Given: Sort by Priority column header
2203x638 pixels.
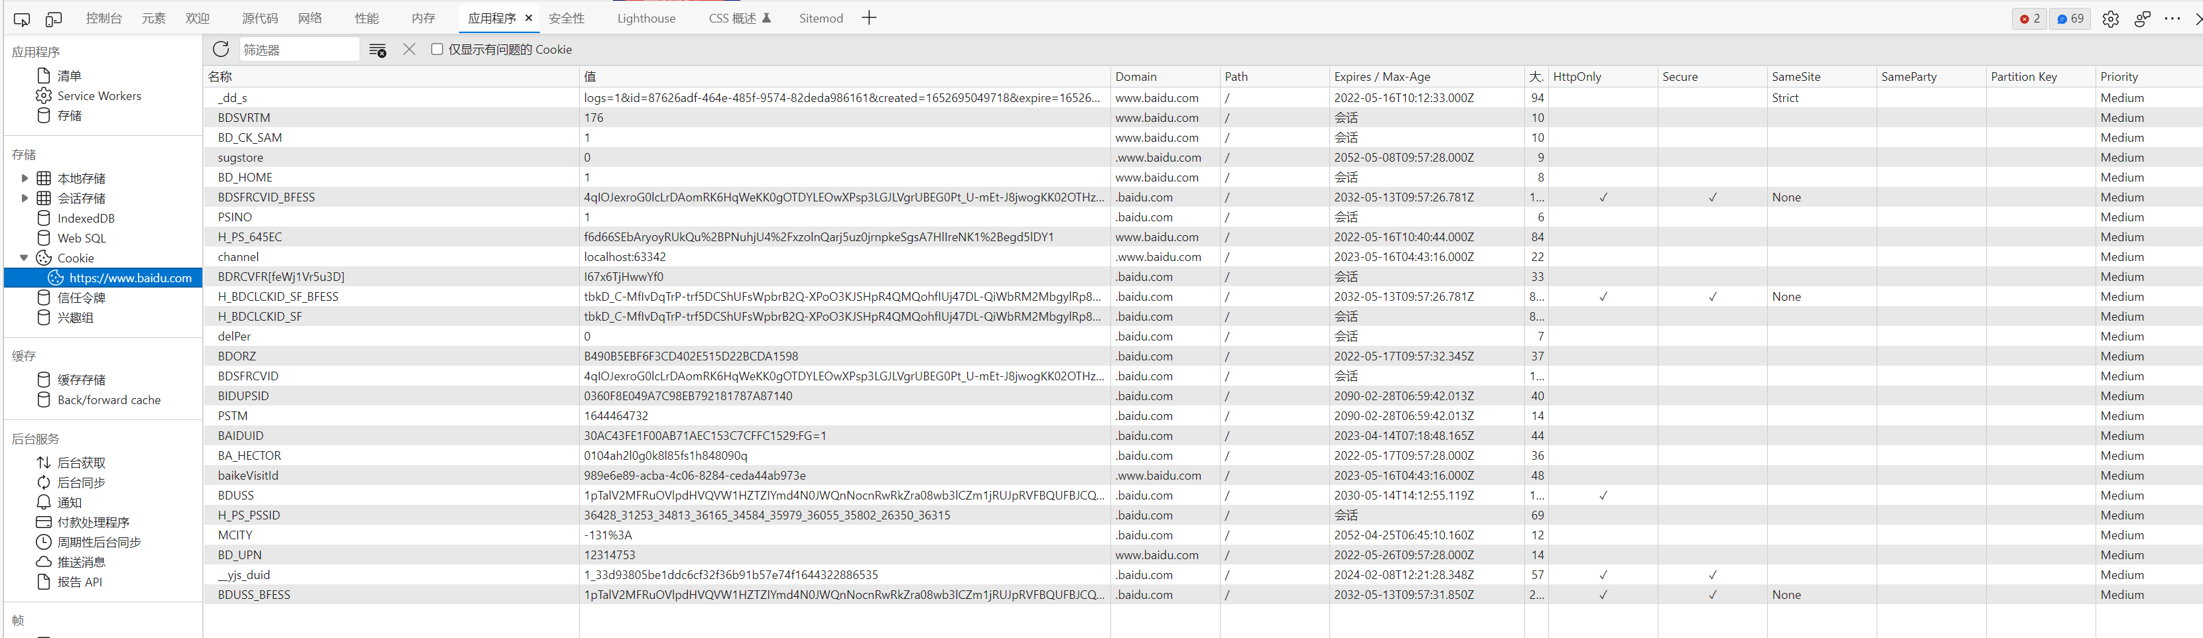Looking at the screenshot, I should 2149,77.
